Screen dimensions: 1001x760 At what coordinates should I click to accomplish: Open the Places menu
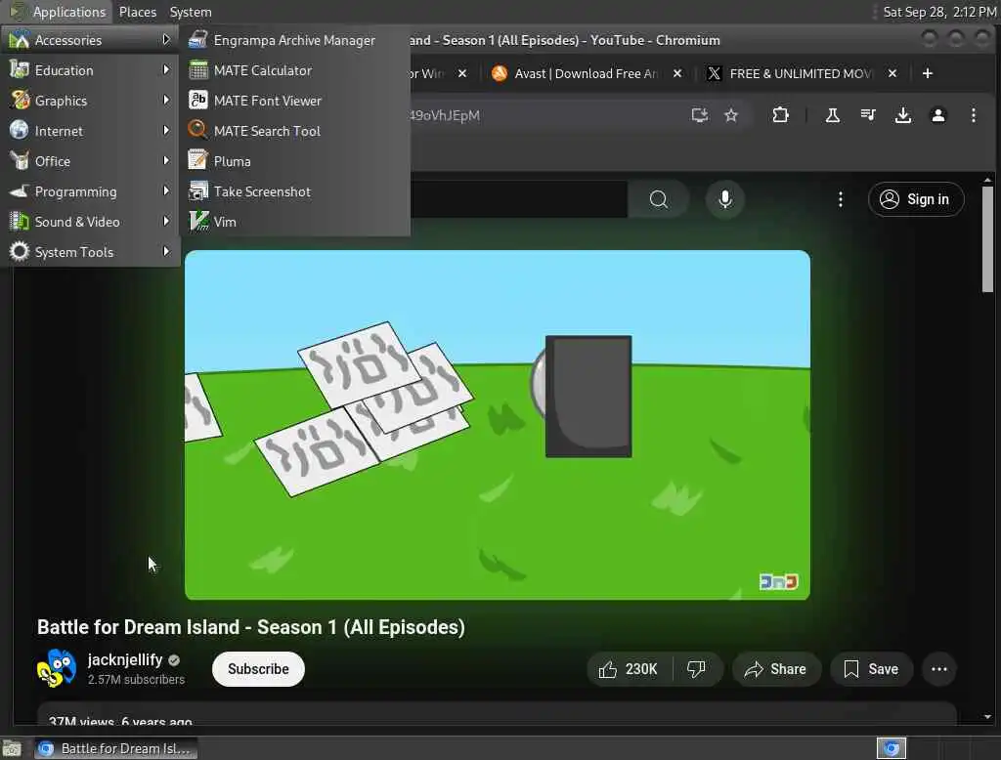tap(137, 12)
